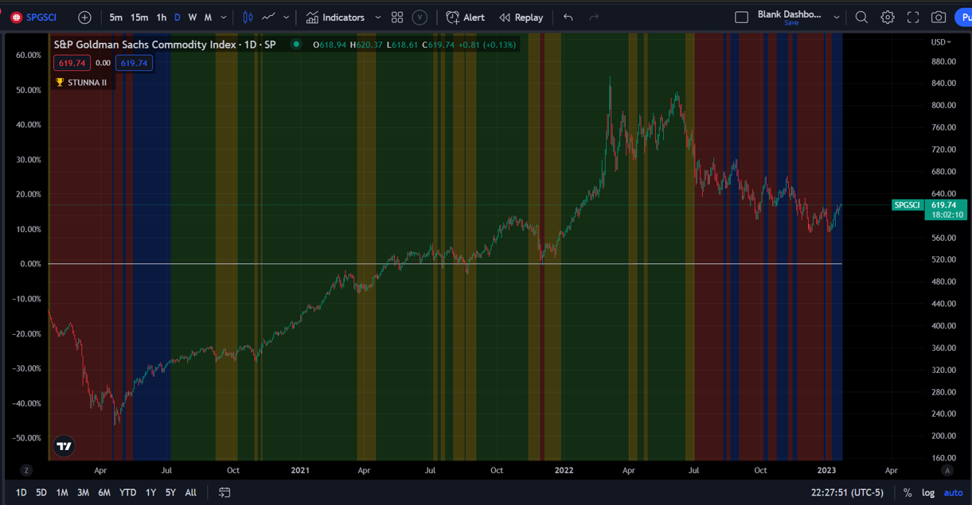Toggle the log scale mode

pos(928,493)
